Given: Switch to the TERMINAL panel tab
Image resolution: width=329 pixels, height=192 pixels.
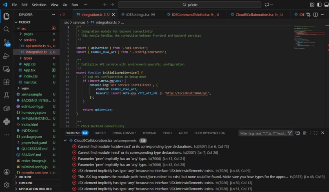Looking at the screenshot, I should (150, 133).
